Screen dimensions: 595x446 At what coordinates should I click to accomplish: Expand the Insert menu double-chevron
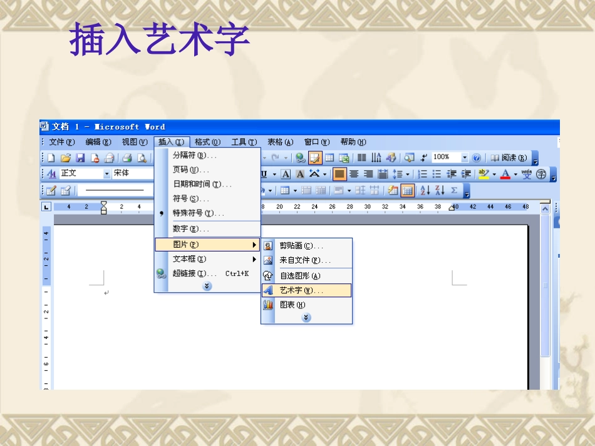[x=207, y=286]
